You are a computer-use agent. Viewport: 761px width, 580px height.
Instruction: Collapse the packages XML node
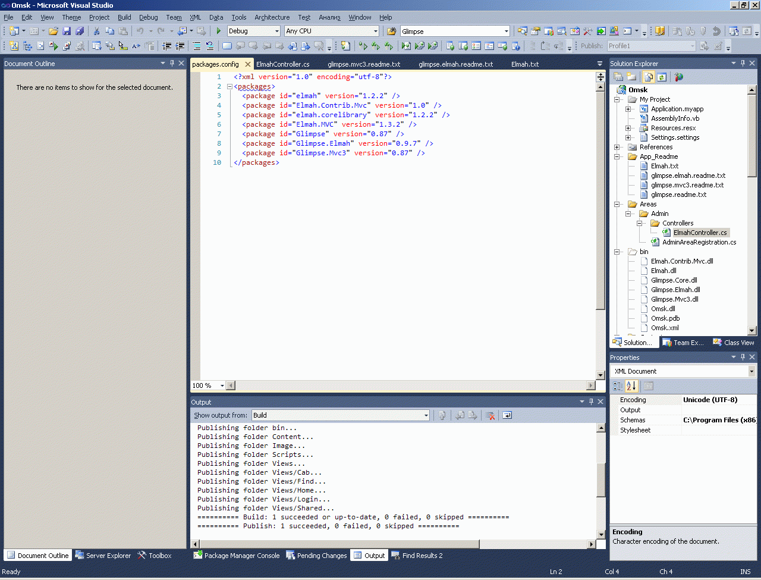coord(229,86)
